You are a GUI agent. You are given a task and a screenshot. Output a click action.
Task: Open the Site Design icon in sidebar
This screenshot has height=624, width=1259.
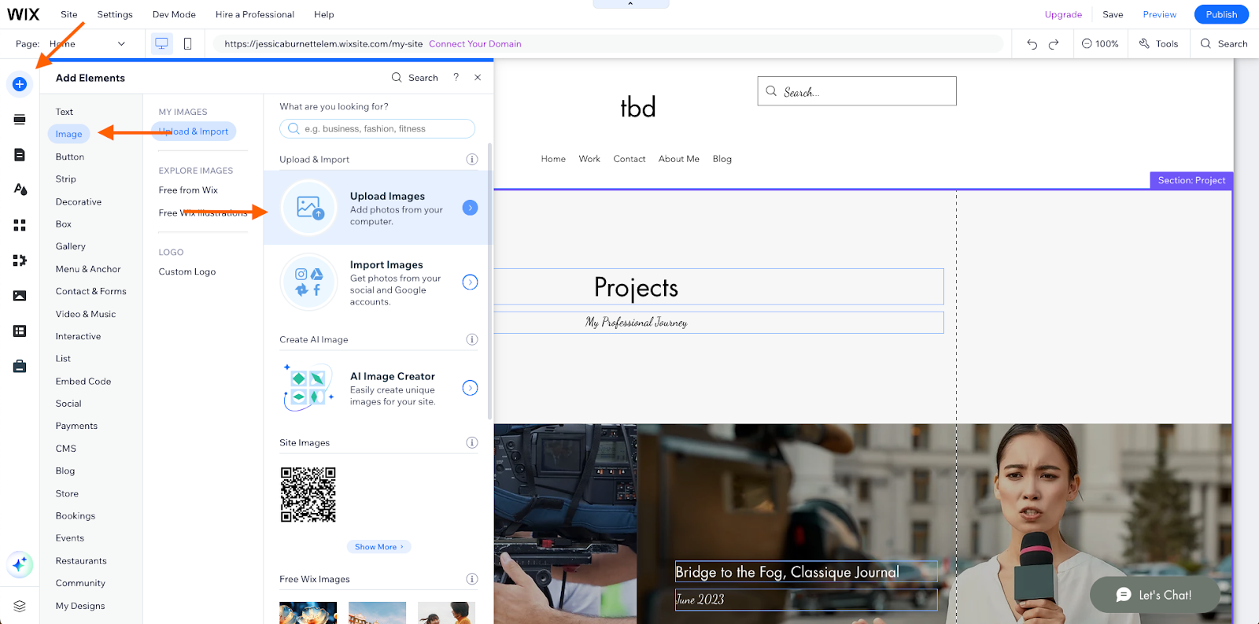(20, 190)
